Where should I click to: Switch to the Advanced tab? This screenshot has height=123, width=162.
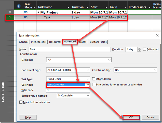click(70, 42)
